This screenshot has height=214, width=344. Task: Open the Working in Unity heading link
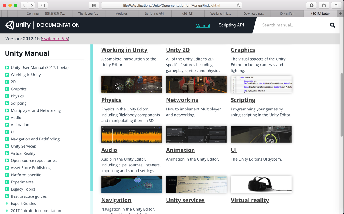(x=124, y=50)
